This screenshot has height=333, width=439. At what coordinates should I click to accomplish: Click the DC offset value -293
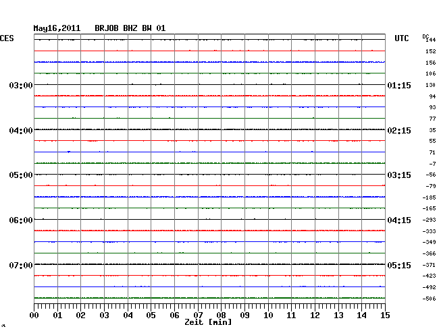tap(429, 220)
